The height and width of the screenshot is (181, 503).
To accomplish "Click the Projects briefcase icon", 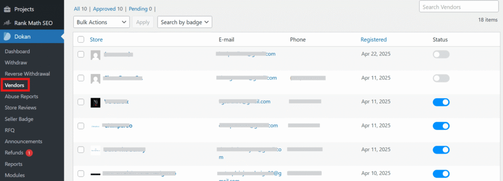I will click(x=7, y=9).
